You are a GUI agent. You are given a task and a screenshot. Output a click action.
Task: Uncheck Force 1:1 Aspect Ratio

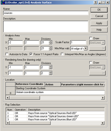coord(31,54)
